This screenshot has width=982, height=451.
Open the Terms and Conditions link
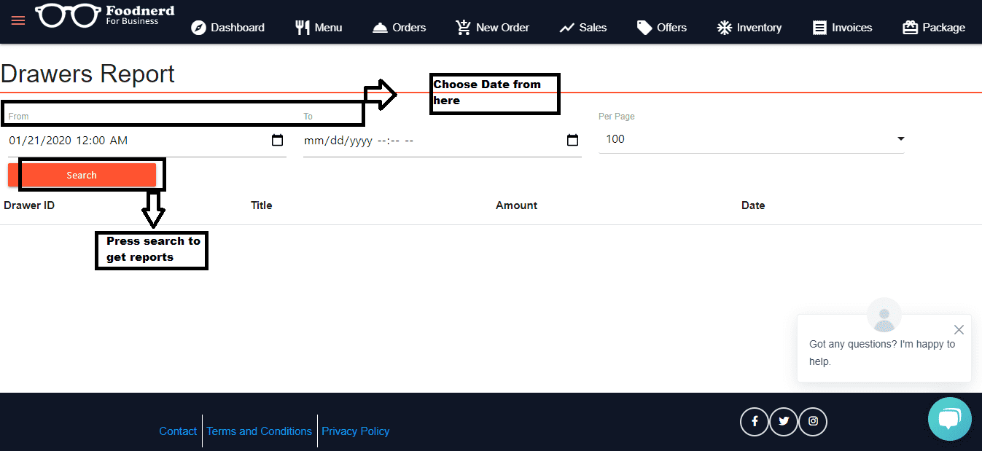coord(259,431)
